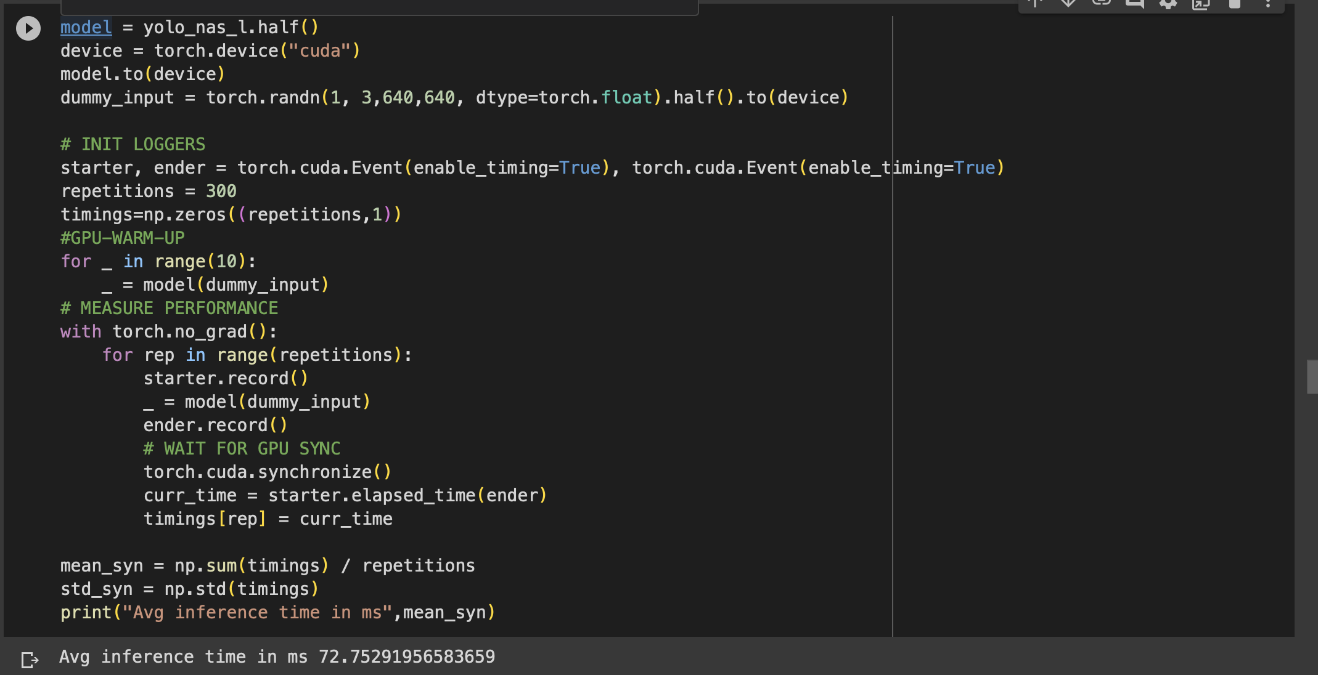Move the cell down using the down-arrow icon

1068,5
